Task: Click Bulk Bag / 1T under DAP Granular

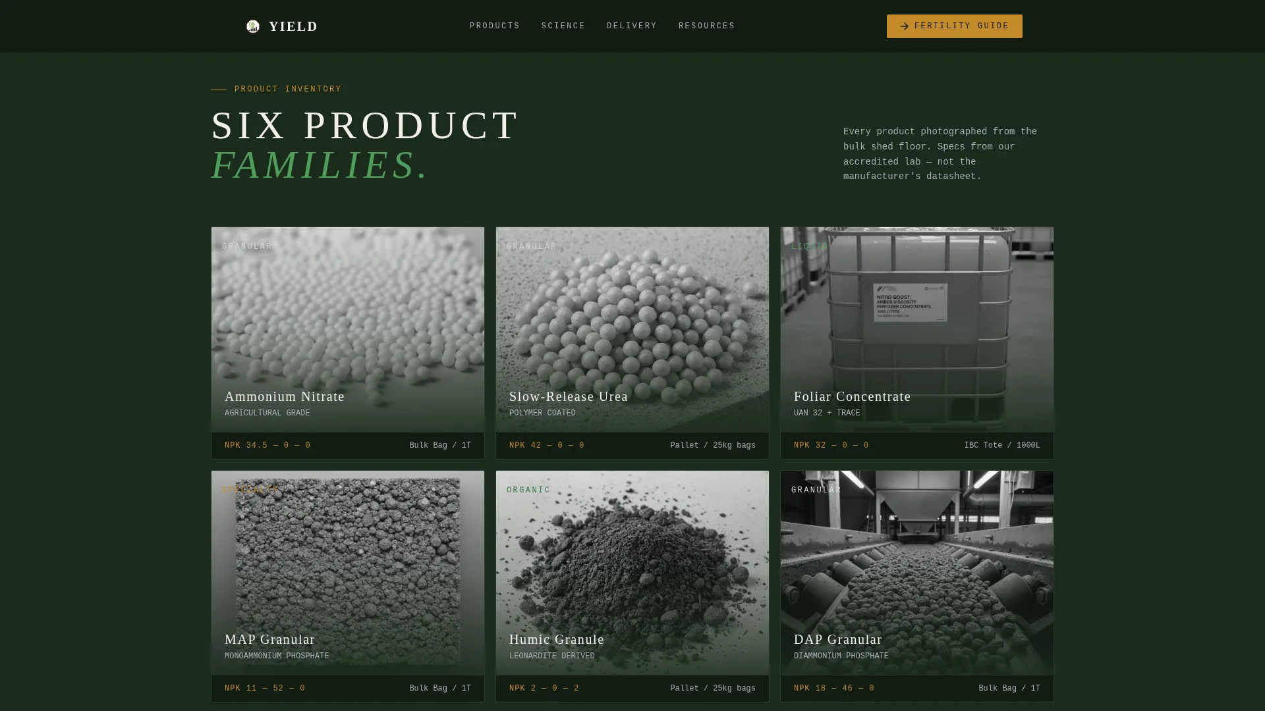Action: (1009, 689)
